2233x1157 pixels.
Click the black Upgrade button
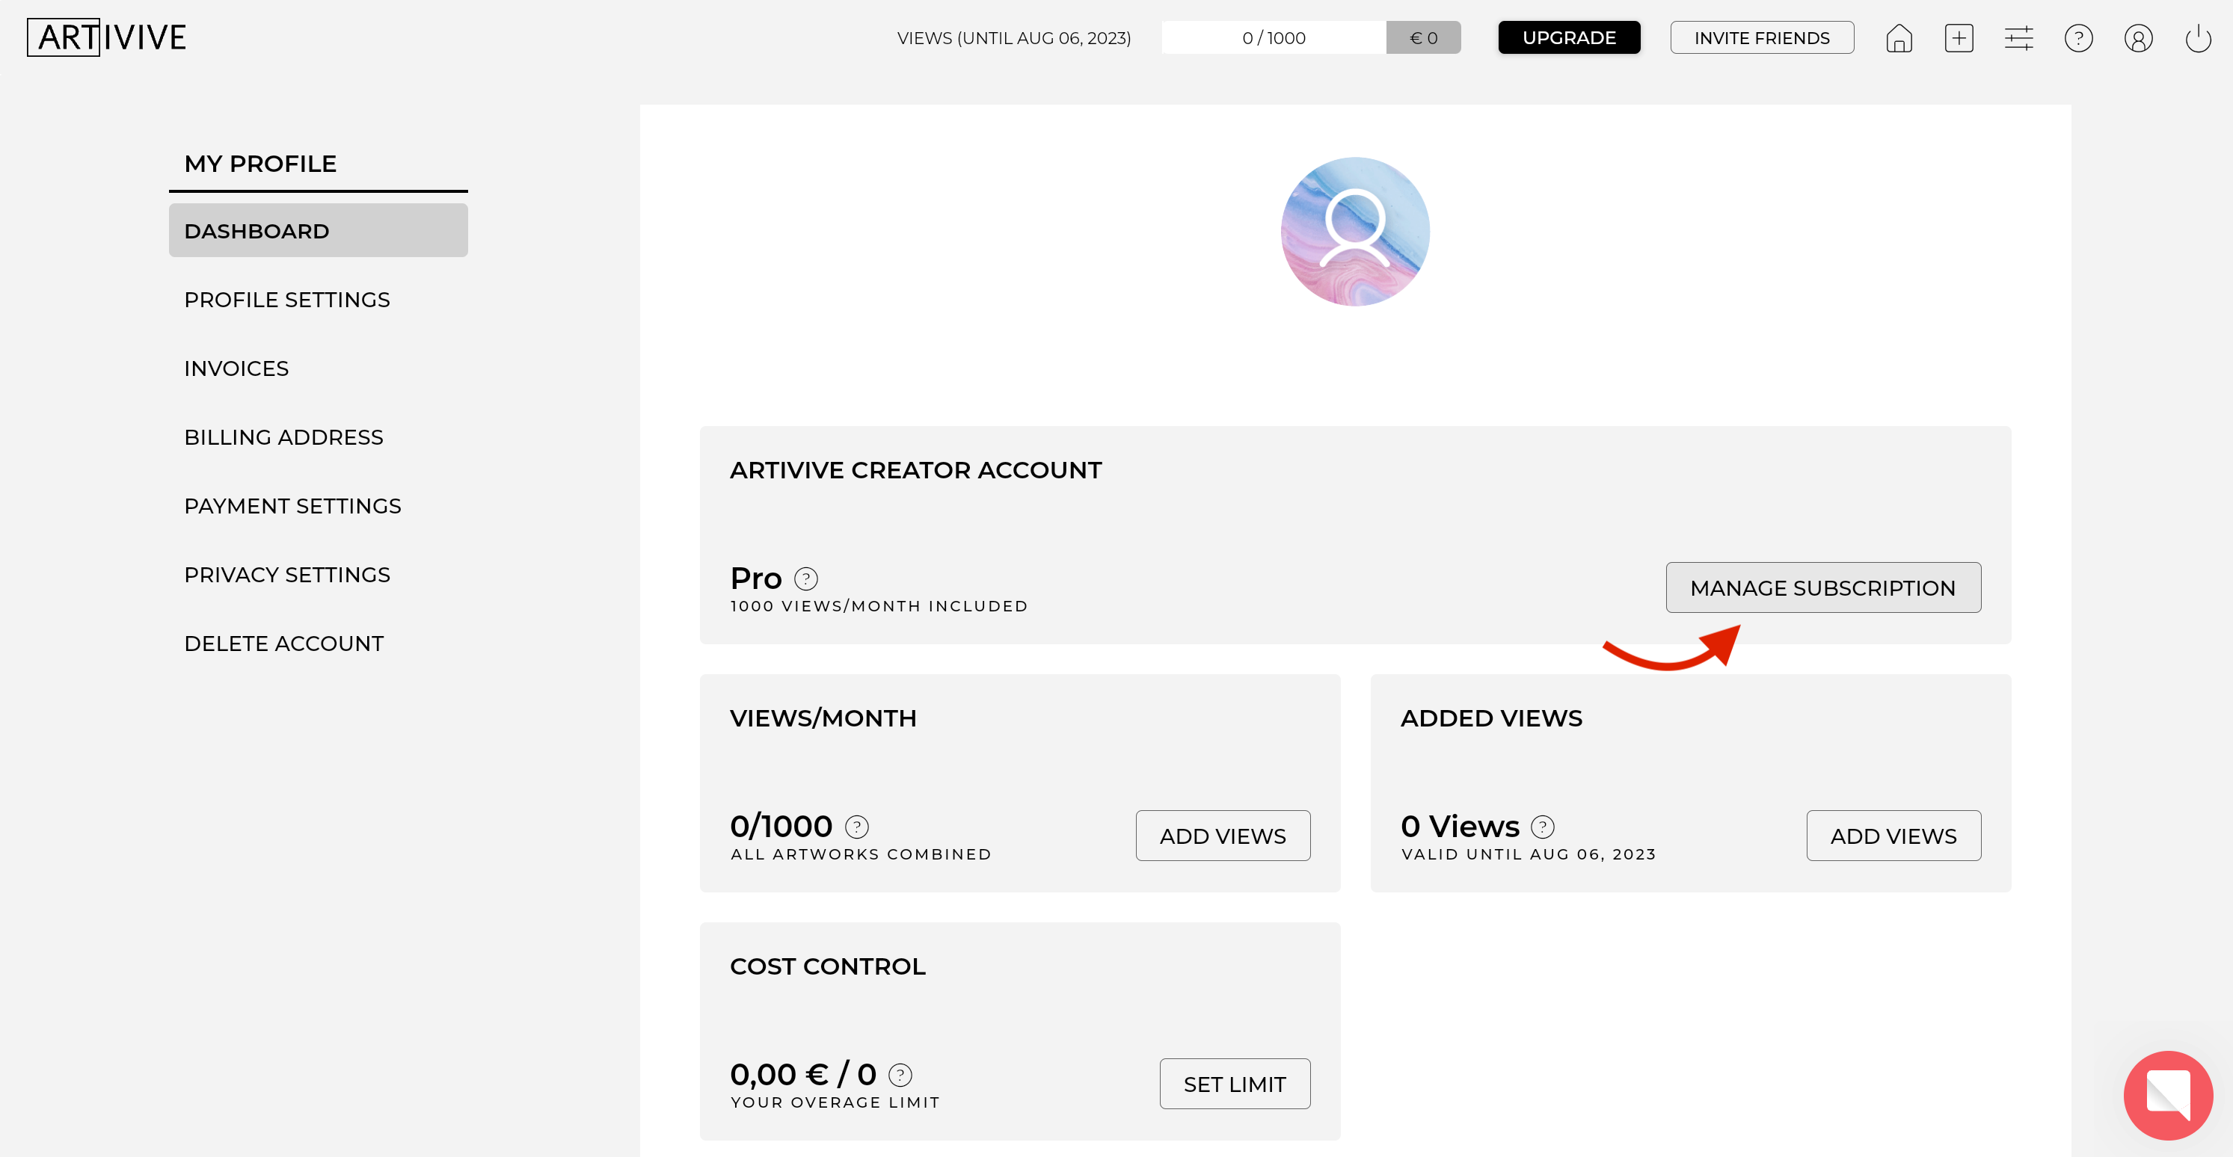[1568, 37]
